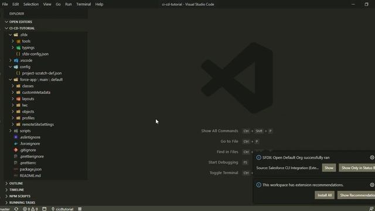Click the Show All Commands shortcut hint

tap(237, 131)
